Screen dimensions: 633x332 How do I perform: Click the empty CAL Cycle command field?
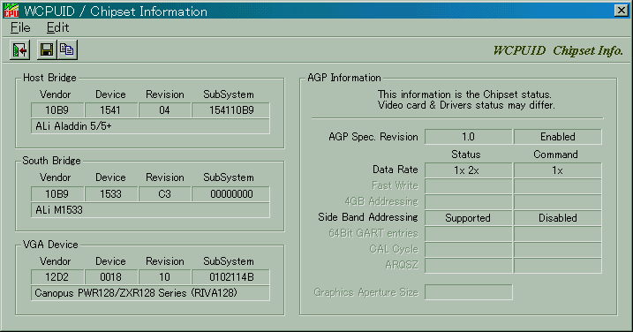click(x=557, y=250)
